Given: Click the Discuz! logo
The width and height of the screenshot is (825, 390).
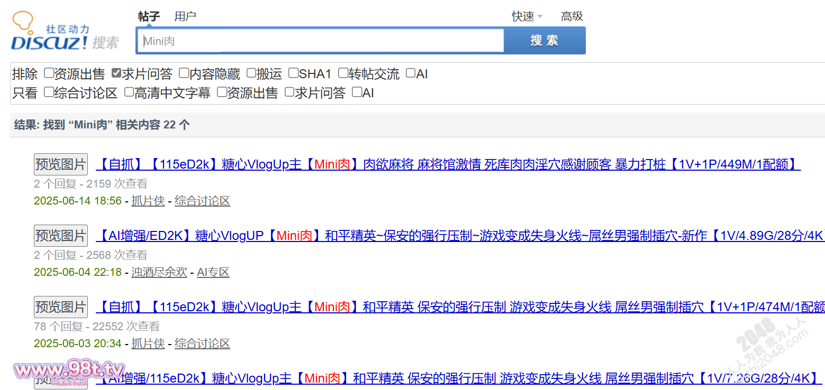Looking at the screenshot, I should click(64, 33).
